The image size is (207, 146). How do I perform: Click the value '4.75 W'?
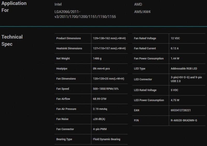[175, 100]
